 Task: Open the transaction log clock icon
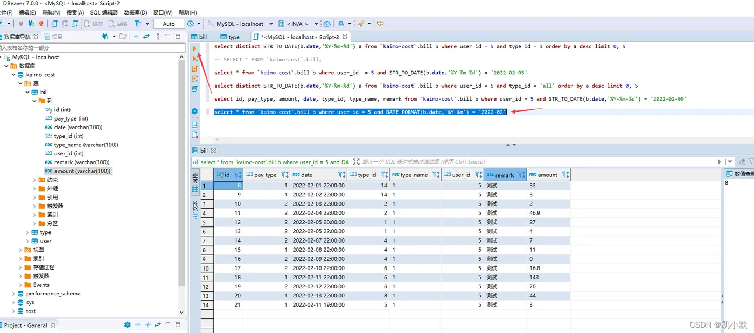191,24
